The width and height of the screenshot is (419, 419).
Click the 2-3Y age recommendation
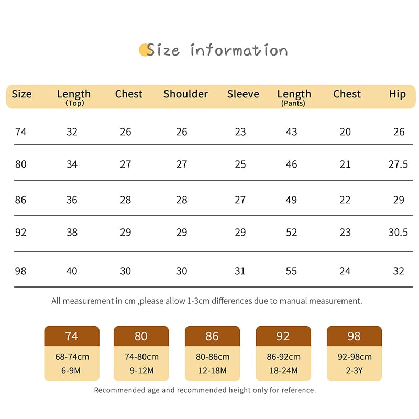[x=355, y=371]
